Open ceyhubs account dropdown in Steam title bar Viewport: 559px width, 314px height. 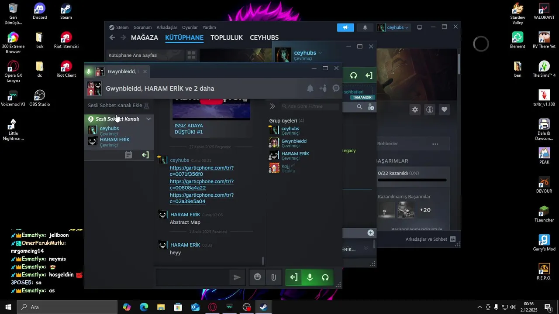[393, 27]
